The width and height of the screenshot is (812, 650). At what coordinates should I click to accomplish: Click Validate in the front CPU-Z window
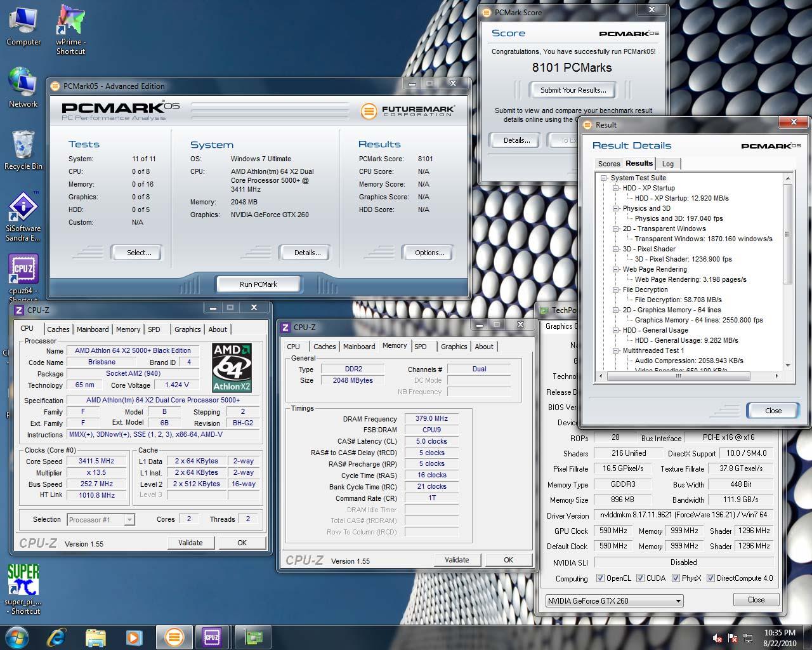click(457, 560)
